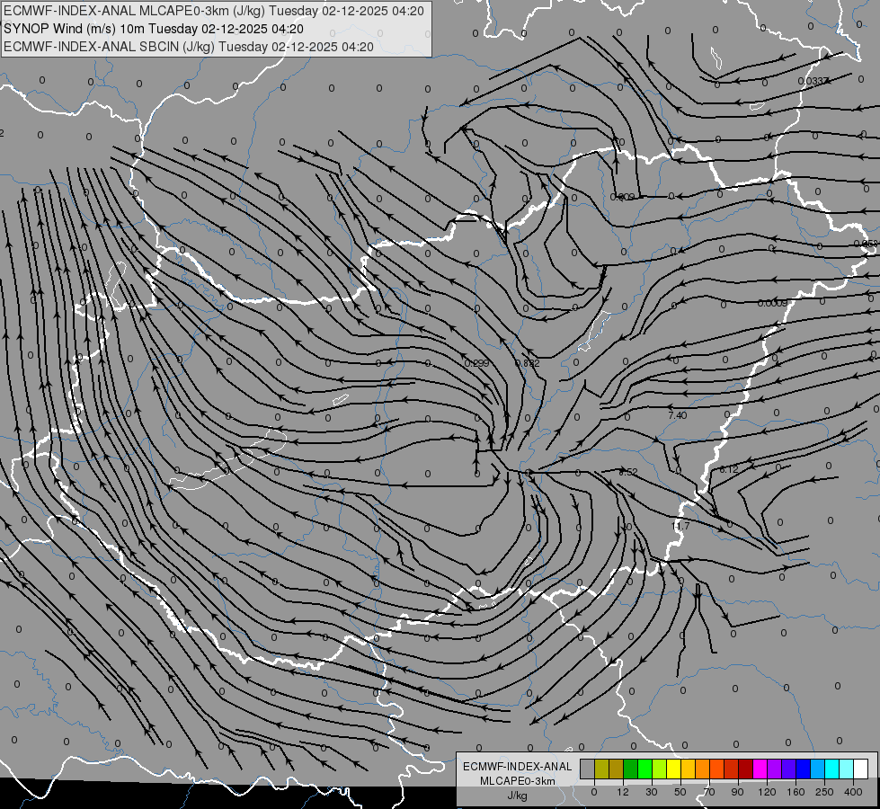
Task: Click the map value 0.299
Action: 476,363
